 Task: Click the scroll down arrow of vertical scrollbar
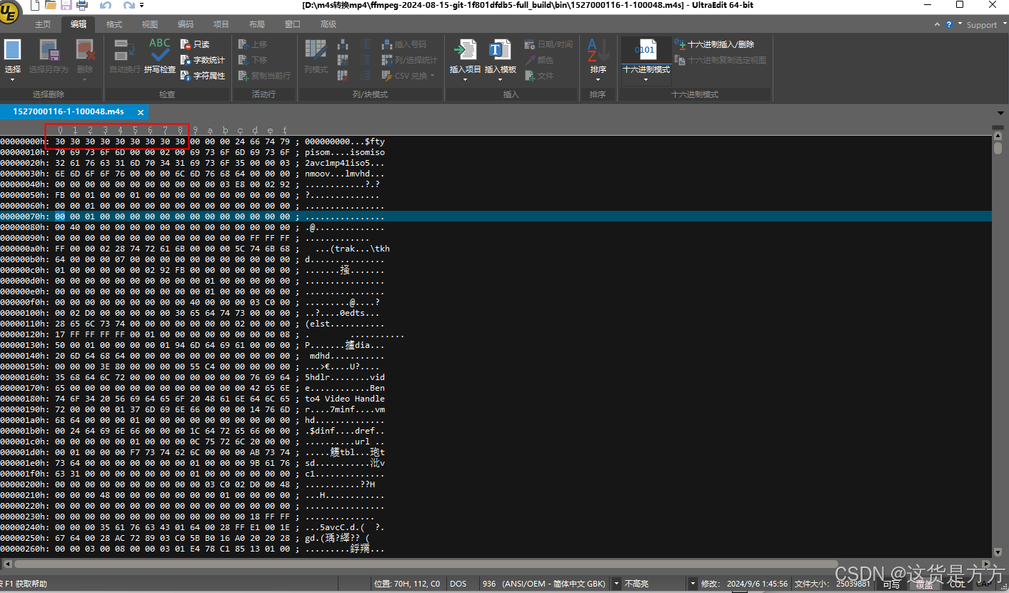998,552
